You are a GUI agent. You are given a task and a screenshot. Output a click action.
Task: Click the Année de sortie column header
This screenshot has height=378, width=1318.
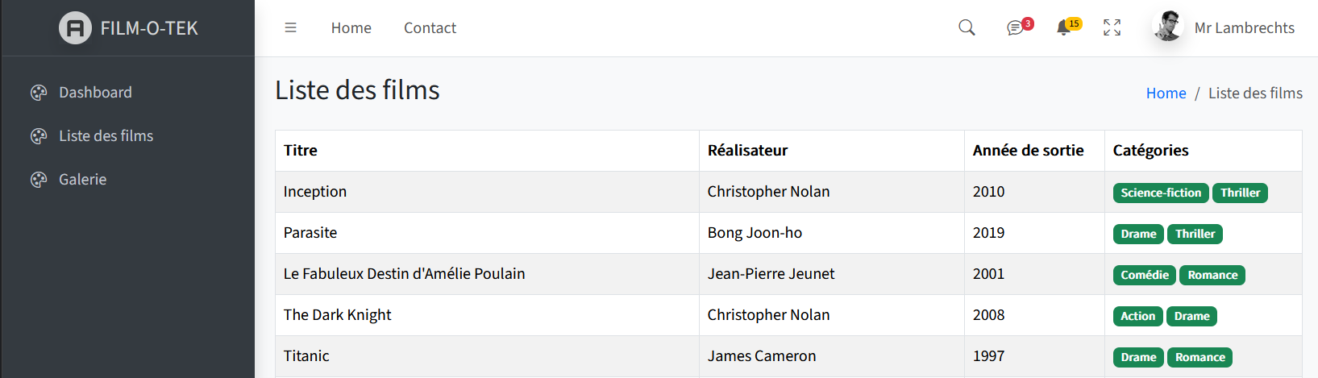tap(1028, 151)
